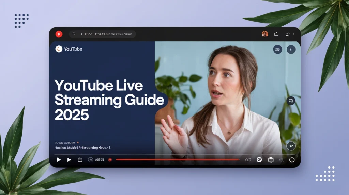Click the first round overlay button at the video's top right

(x=277, y=49)
